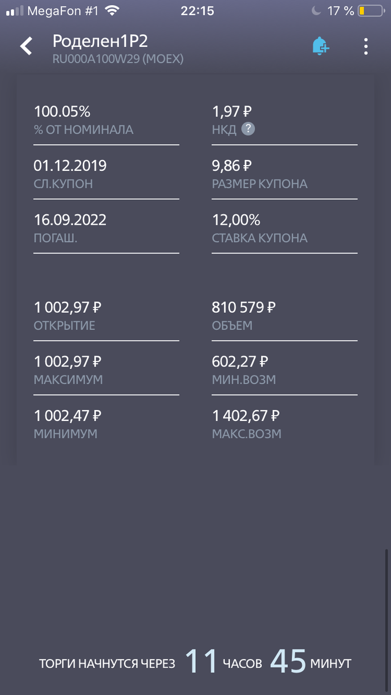
Task: Add a price alert with bell icon
Action: (x=320, y=46)
